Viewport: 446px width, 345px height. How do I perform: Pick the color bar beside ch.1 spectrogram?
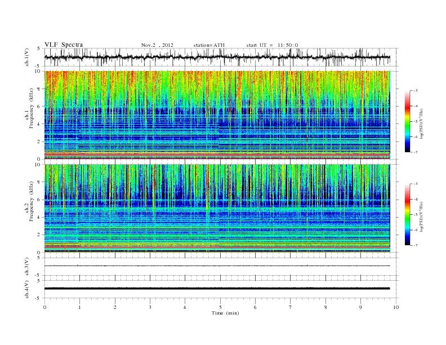(x=407, y=121)
